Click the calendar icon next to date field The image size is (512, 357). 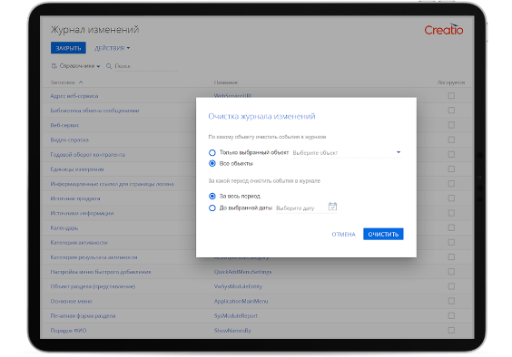pos(332,207)
